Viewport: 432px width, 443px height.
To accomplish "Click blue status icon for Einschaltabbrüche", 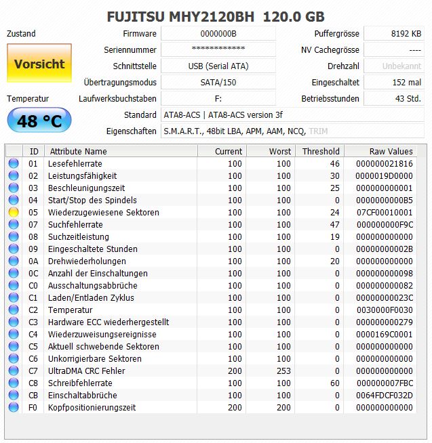I will tap(14, 396).
